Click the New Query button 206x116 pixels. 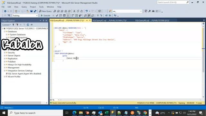pos(45,11)
